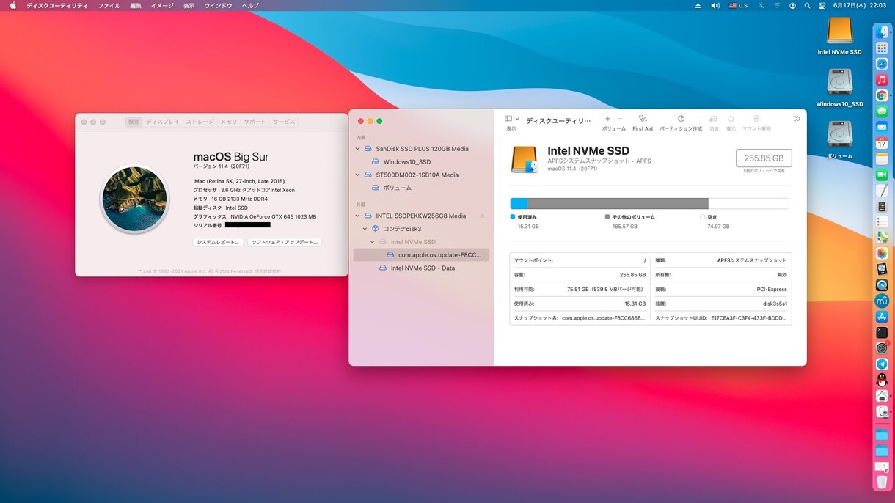Click the Partition pie-chart toolbar icon
Viewport: 895px width, 503px height.
coord(681,119)
